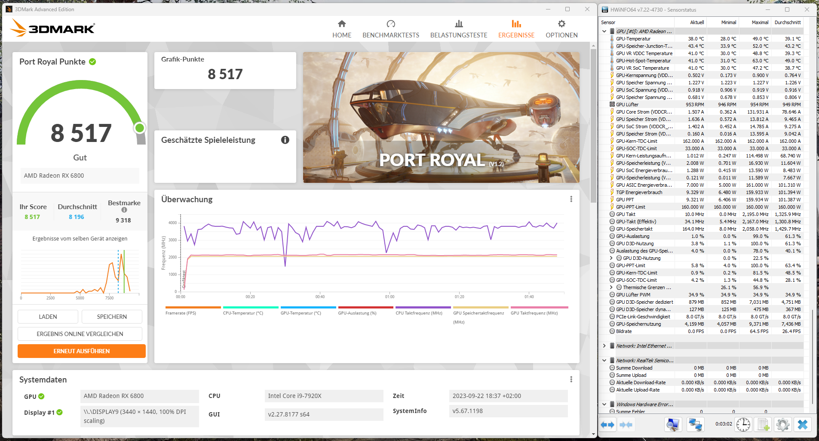The width and height of the screenshot is (819, 441).
Task: Open link Ergebnisse vom selben Gerät anzeigen
Action: pos(80,238)
